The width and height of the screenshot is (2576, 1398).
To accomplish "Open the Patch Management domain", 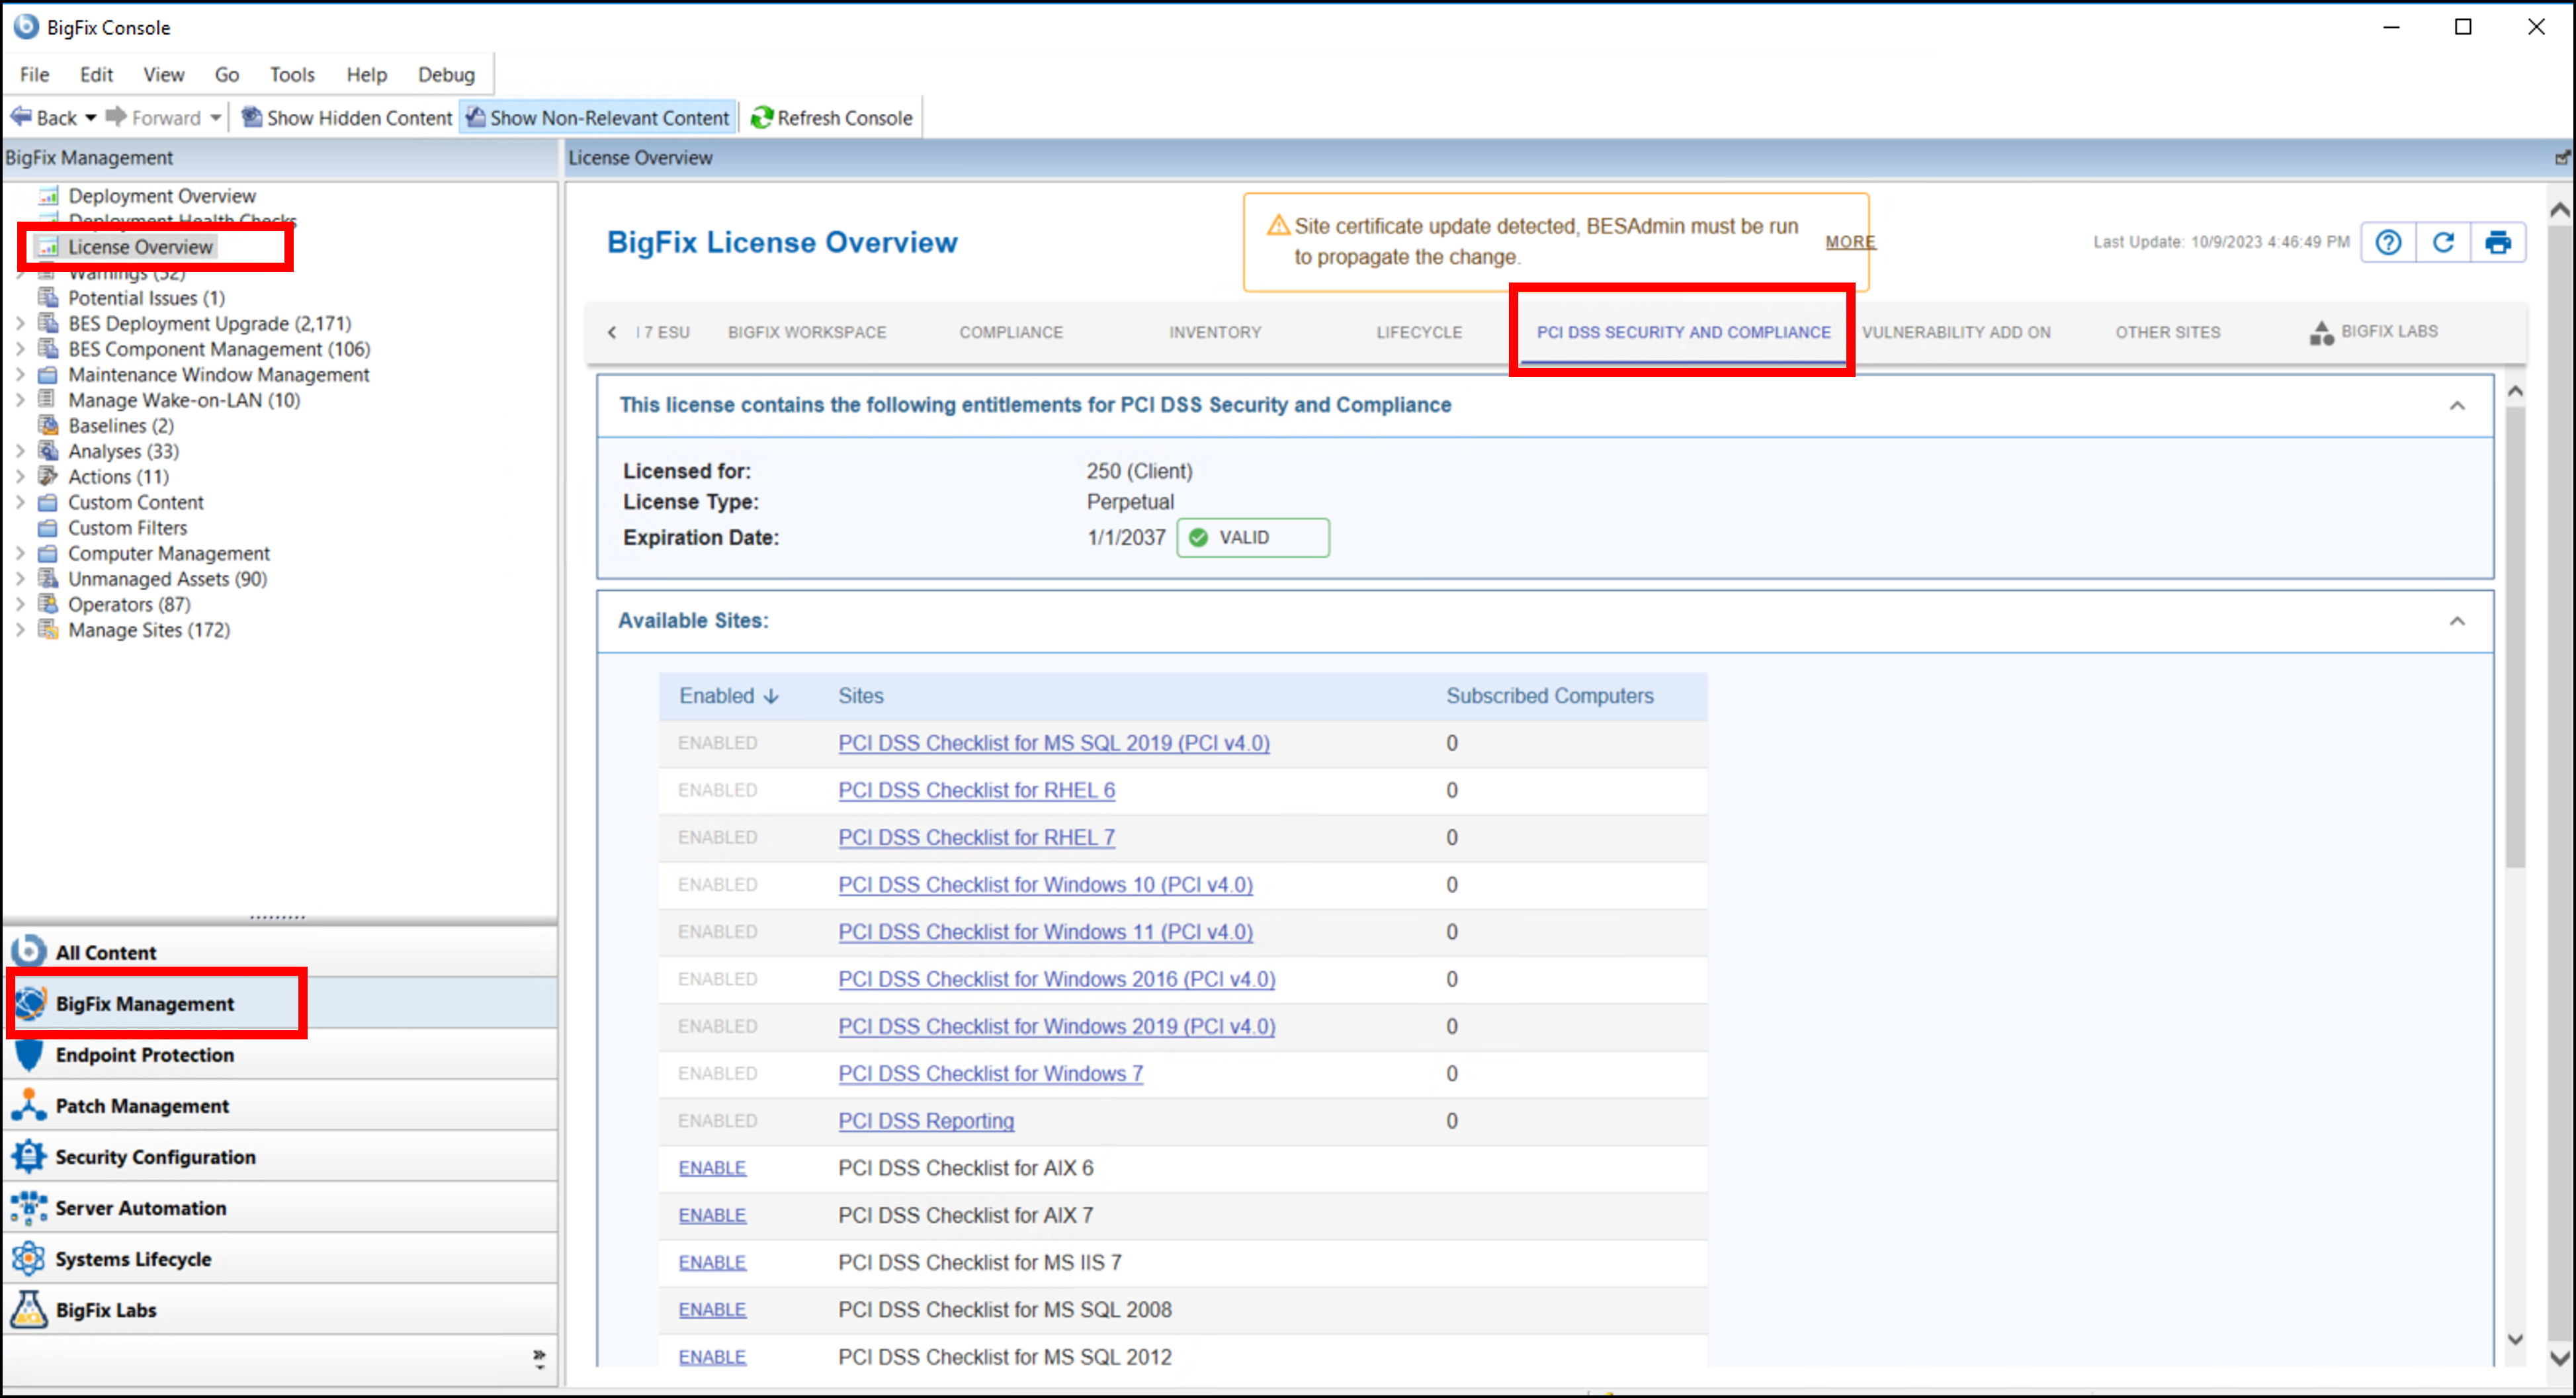I will click(142, 1105).
